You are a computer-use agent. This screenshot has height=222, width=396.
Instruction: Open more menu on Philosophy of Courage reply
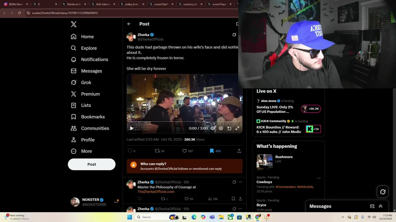pos(240,182)
